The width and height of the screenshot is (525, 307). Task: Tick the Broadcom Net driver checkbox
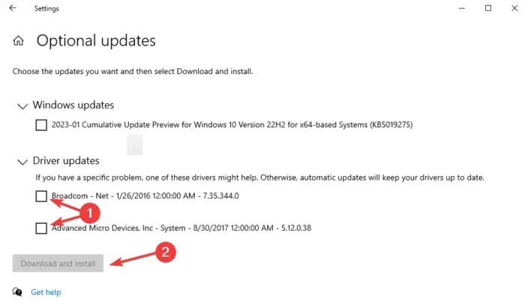pyautogui.click(x=41, y=196)
